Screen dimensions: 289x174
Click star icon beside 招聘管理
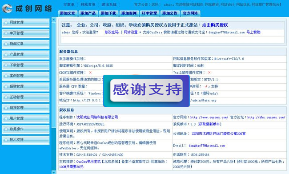tap(6, 86)
